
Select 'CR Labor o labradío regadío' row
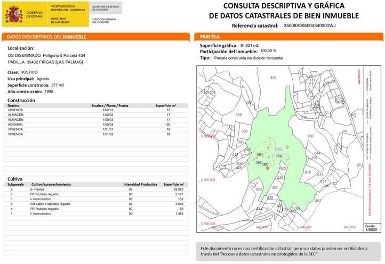[96, 204]
